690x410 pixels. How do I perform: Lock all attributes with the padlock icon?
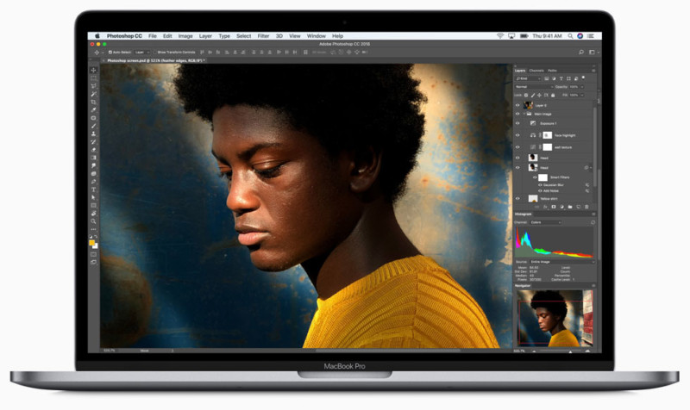click(x=553, y=96)
